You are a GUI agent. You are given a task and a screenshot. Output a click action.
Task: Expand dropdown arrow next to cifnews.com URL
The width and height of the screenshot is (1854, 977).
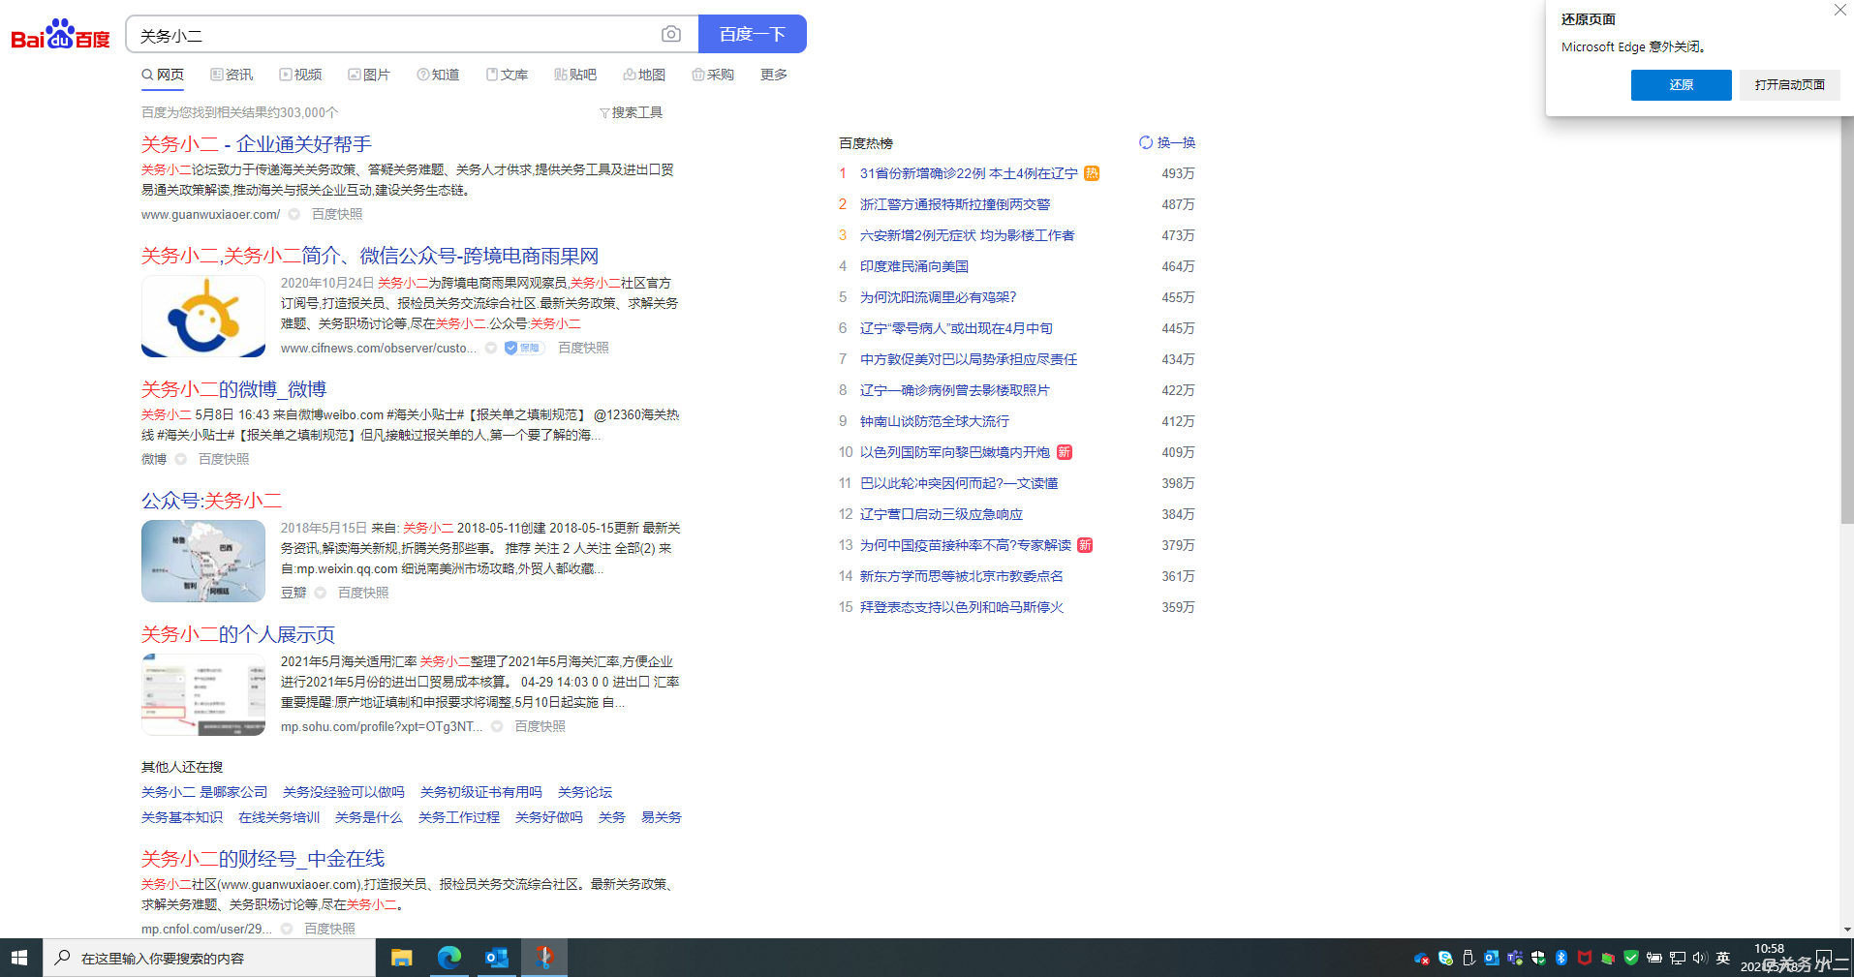[x=491, y=348]
